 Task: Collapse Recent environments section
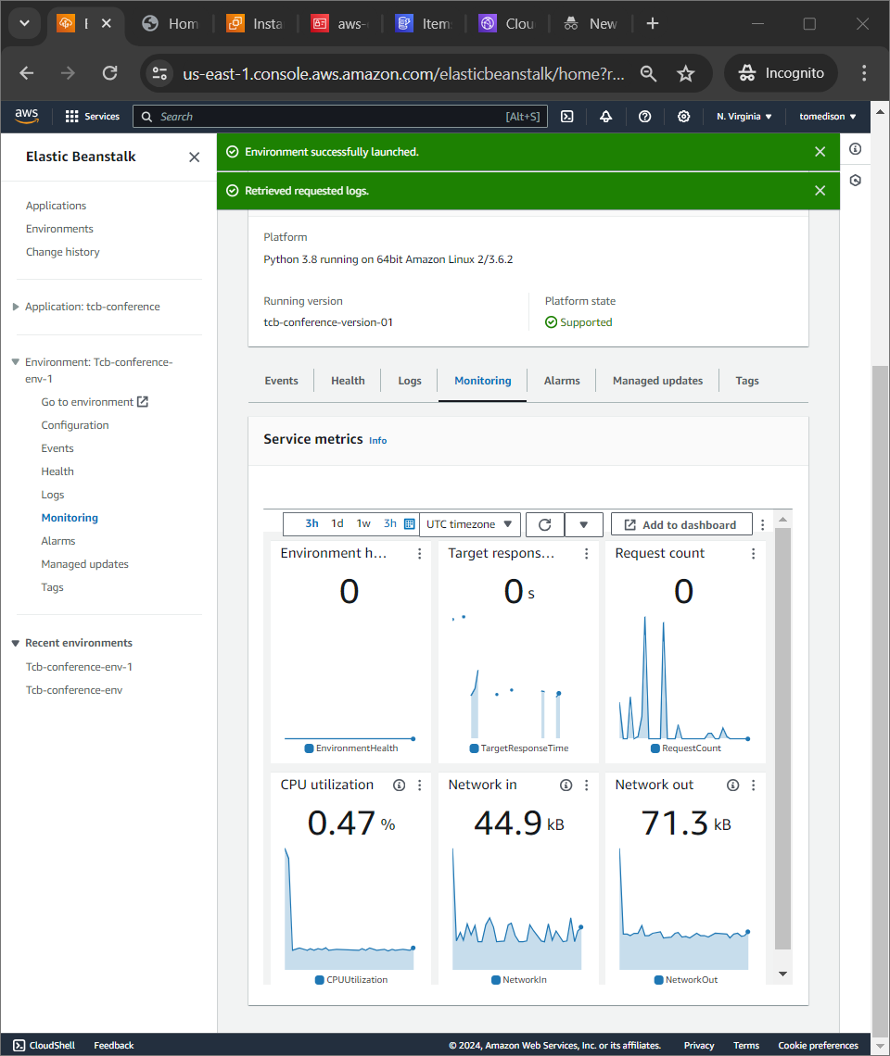16,643
